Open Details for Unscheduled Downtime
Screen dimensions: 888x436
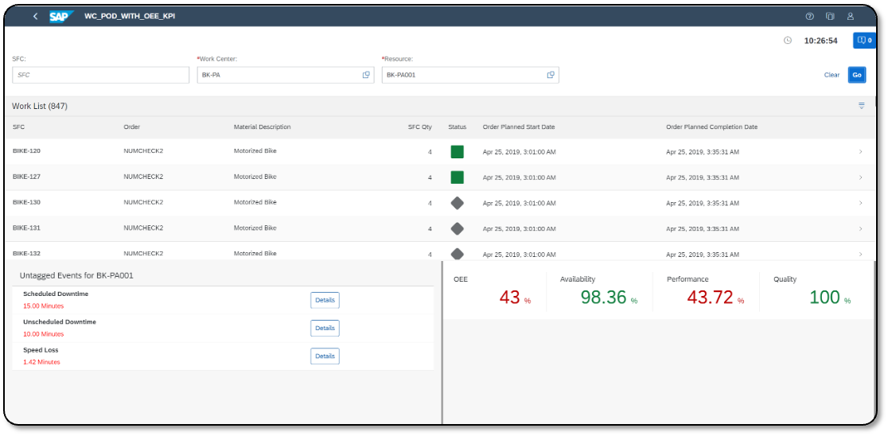(x=325, y=328)
